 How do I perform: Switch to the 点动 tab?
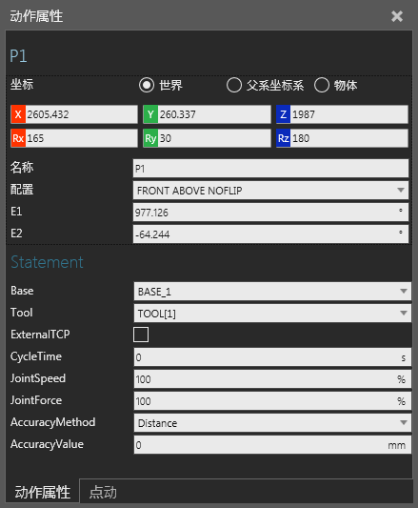coord(103,492)
